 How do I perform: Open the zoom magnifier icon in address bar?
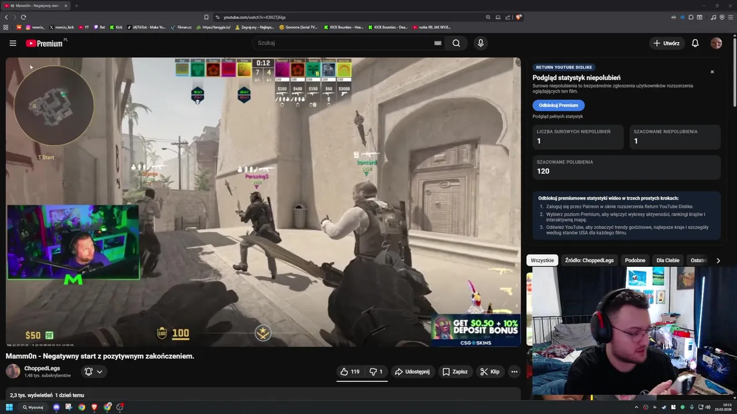pos(488,17)
